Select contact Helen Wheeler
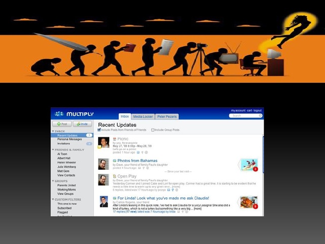This screenshot has width=325, height=244. pos(67,163)
